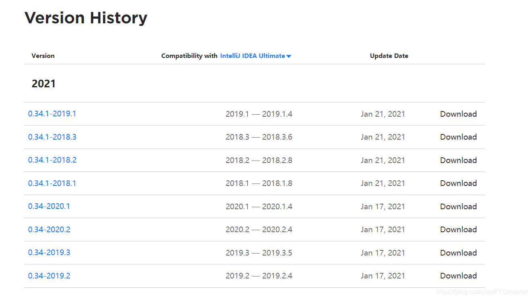Download version 0.34.1-2018.2
The height and width of the screenshot is (299, 532).
pos(458,160)
